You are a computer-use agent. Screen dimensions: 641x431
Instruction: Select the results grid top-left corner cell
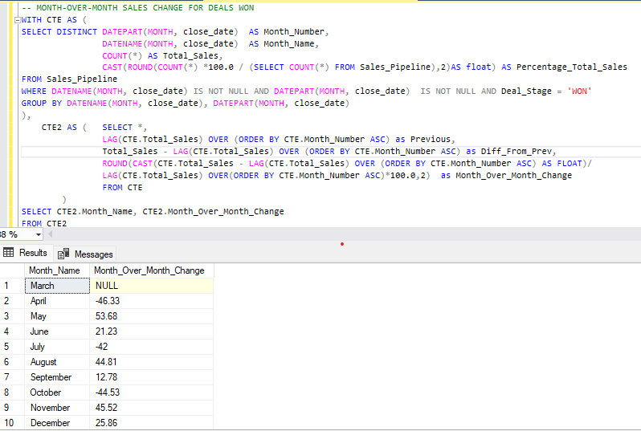(12, 270)
